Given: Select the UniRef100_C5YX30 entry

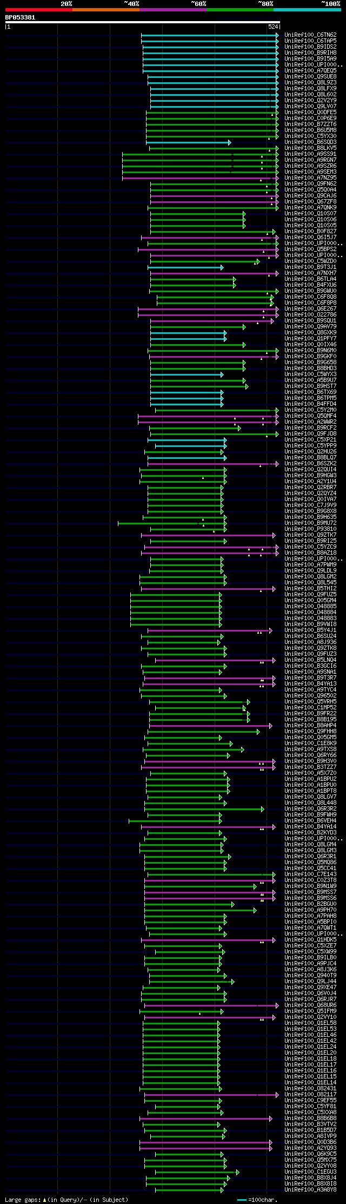Looking at the screenshot, I should (x=310, y=136).
